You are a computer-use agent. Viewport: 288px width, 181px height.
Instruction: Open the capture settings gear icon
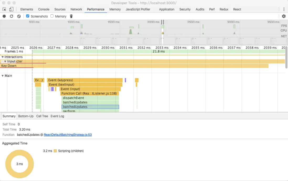[284, 16]
